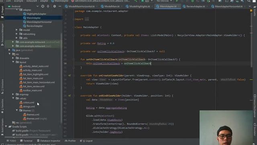Image resolution: width=257 pixels, height=145 pixels.
Task: Toggle the Device File Explorer panel
Action: (255, 106)
